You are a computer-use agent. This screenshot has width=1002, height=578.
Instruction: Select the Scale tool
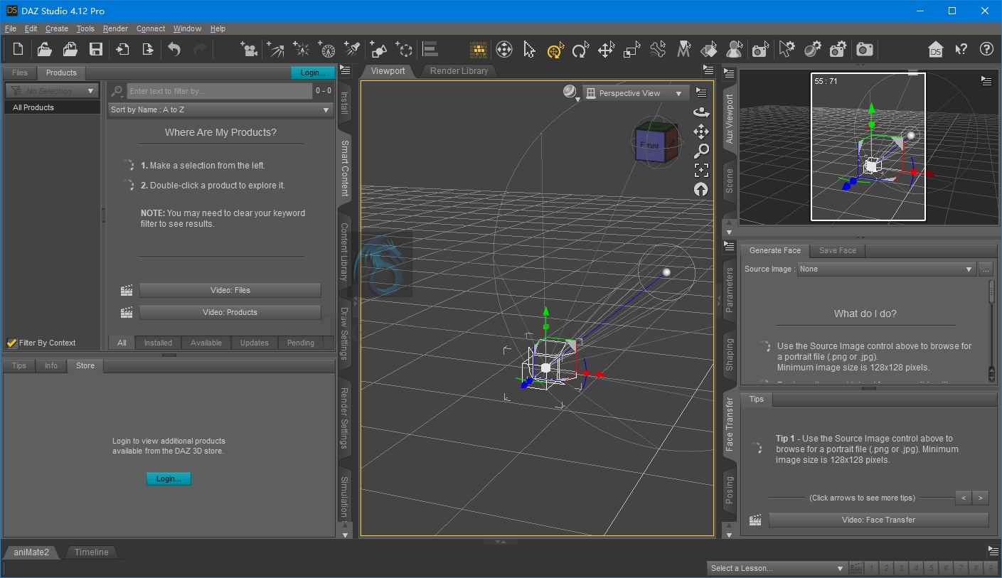coord(631,49)
